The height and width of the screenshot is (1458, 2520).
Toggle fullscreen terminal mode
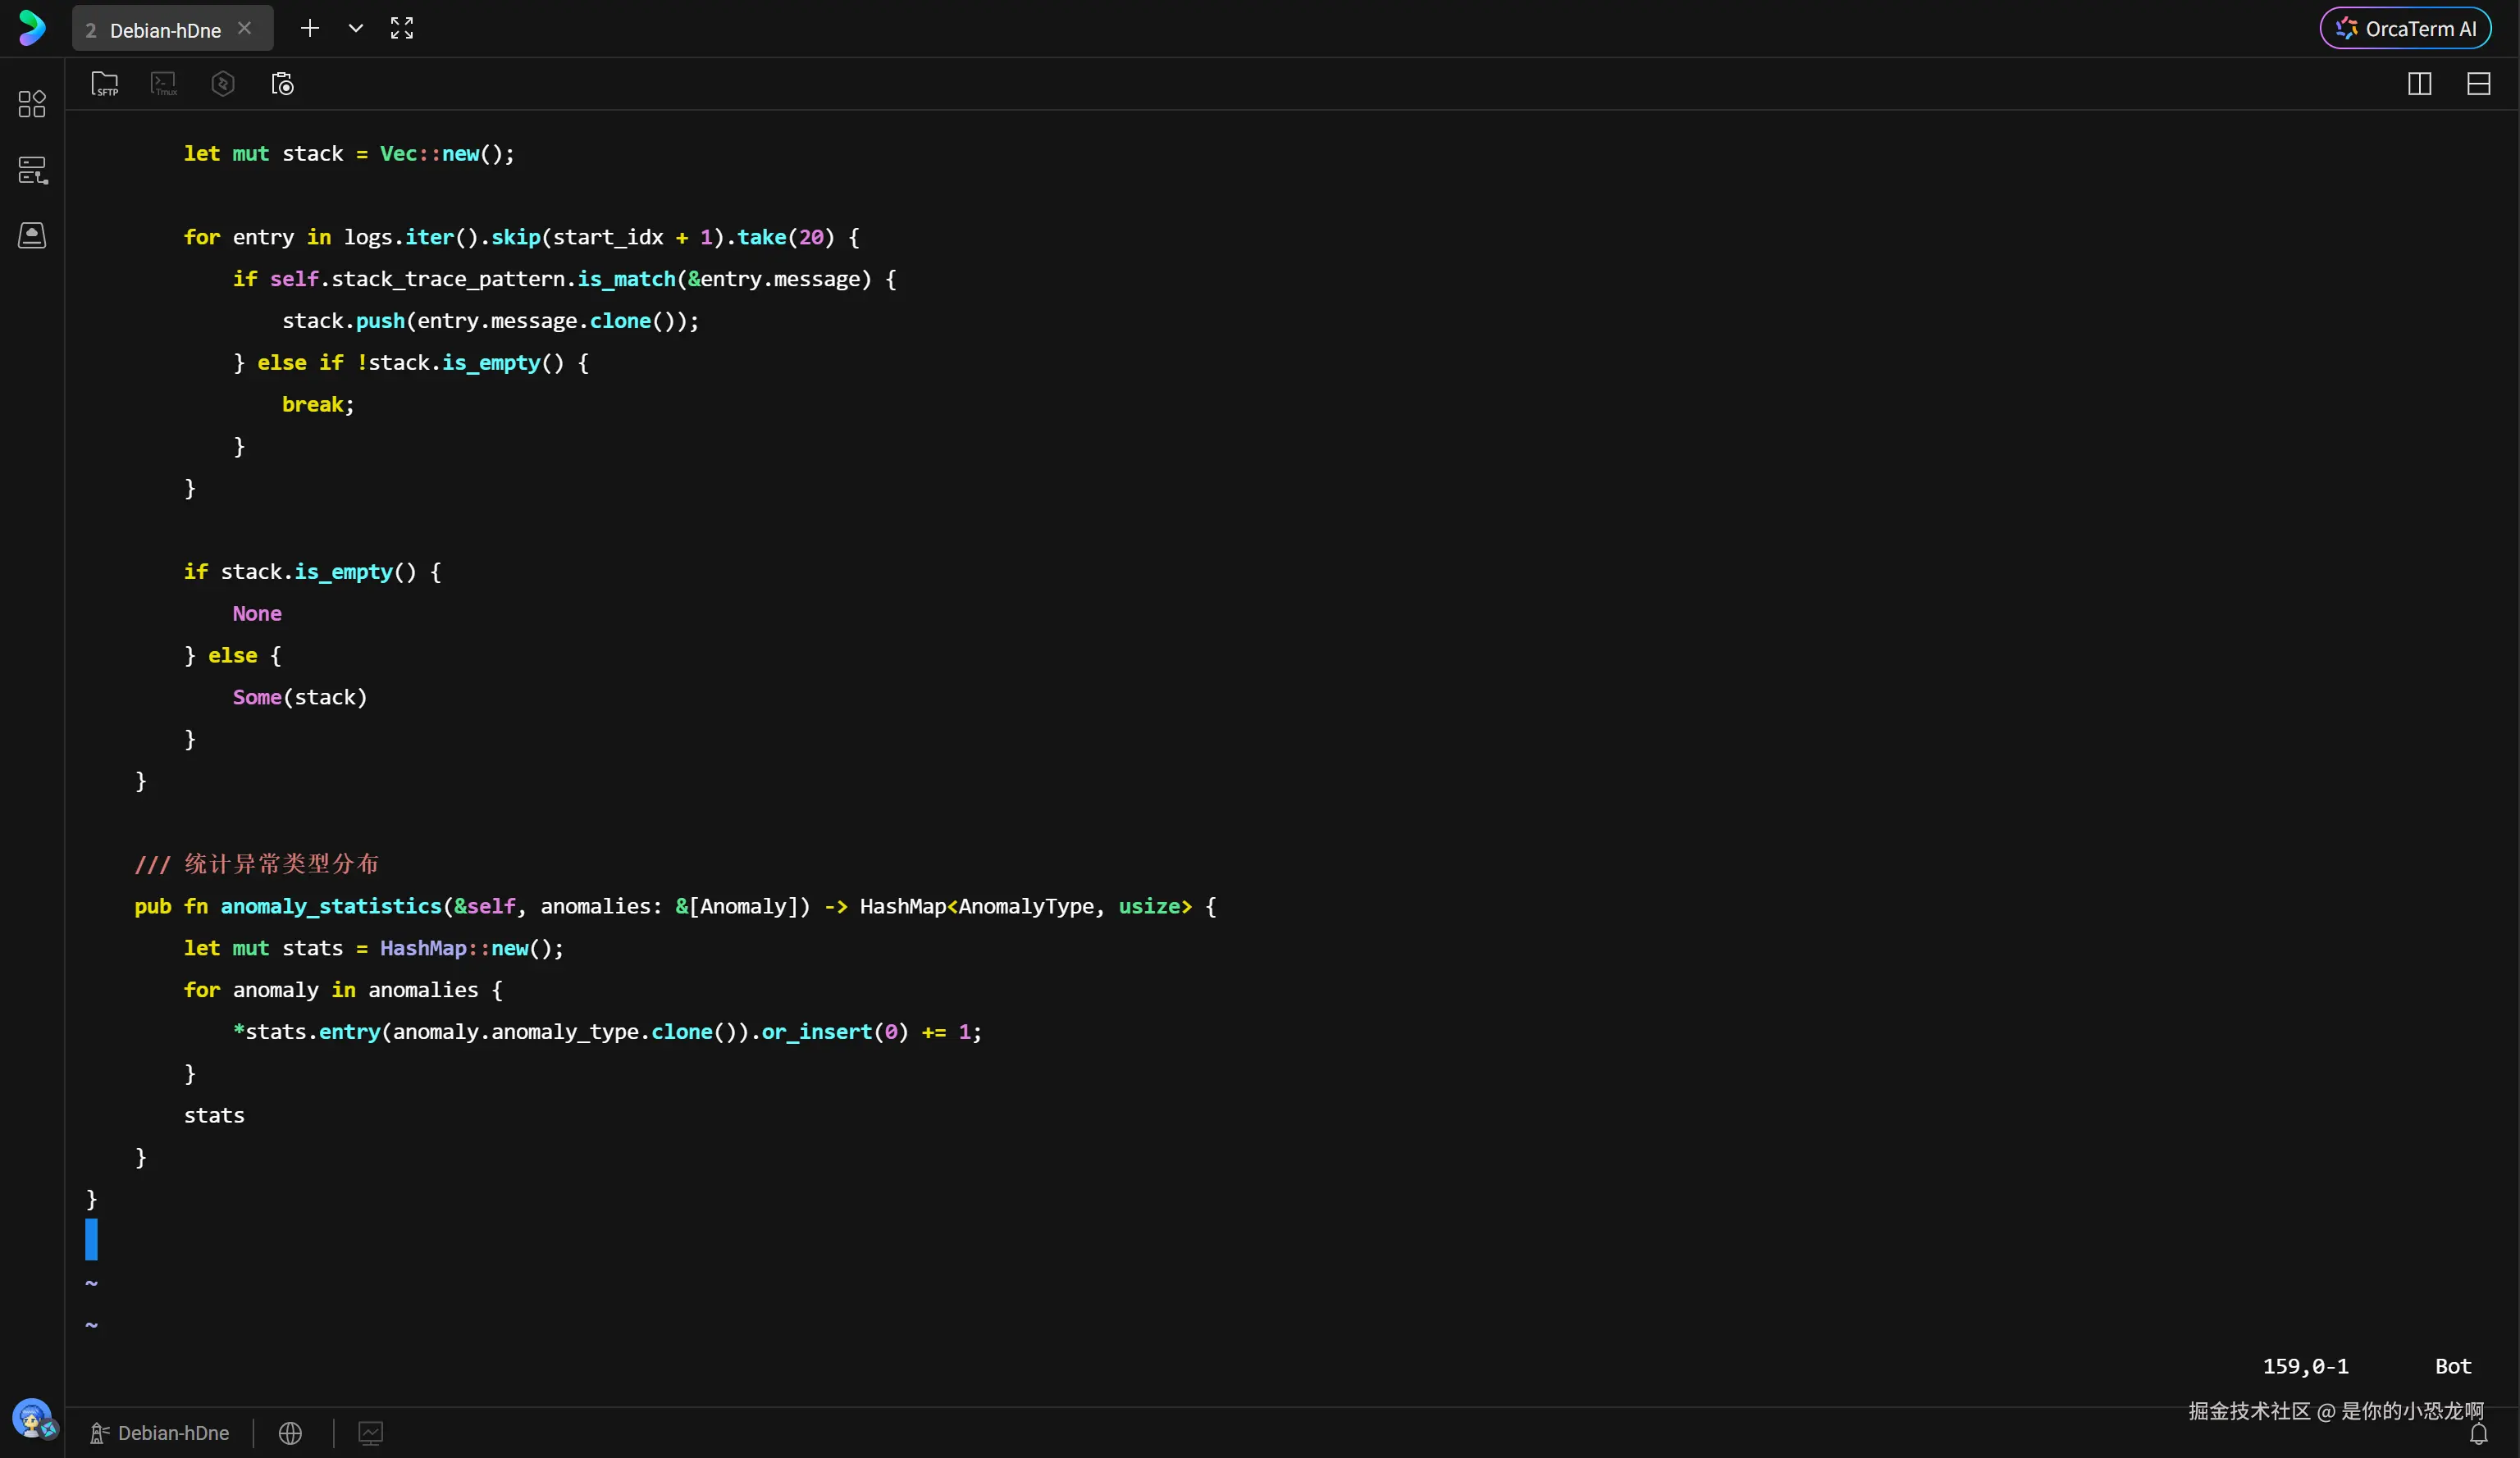pyautogui.click(x=402, y=28)
